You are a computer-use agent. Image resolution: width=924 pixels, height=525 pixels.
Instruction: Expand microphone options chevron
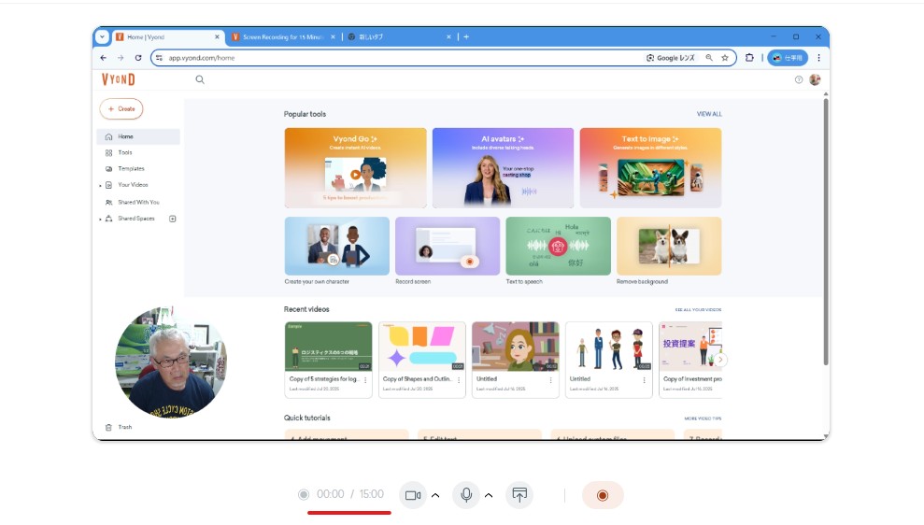point(489,495)
